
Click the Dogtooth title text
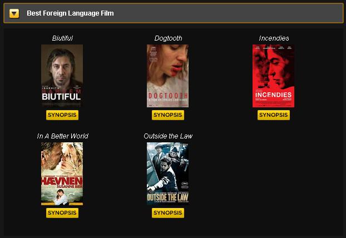click(x=168, y=38)
